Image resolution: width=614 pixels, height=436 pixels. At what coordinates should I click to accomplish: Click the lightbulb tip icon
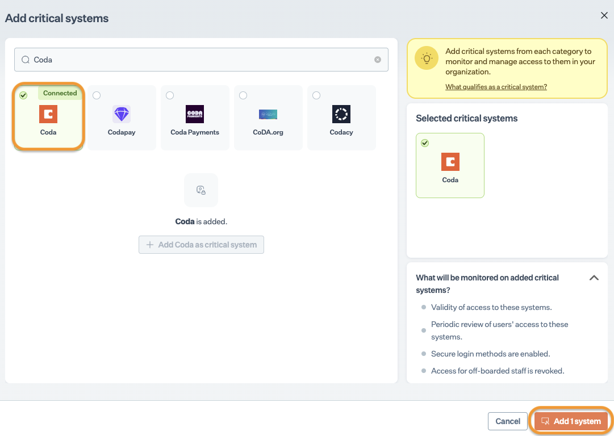(427, 58)
